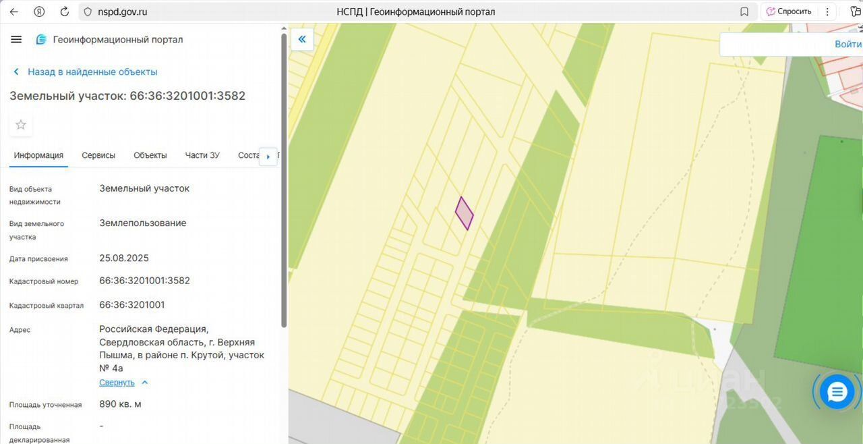The image size is (863, 444).
Task: Reload the page using the refresh icon
Action: click(x=65, y=11)
